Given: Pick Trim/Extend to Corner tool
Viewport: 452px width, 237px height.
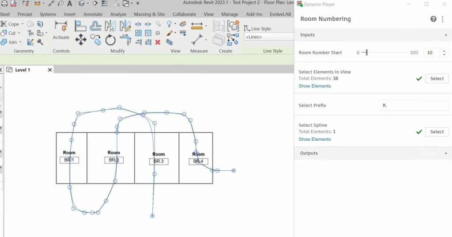Looking at the screenshot, I should pos(125,40).
